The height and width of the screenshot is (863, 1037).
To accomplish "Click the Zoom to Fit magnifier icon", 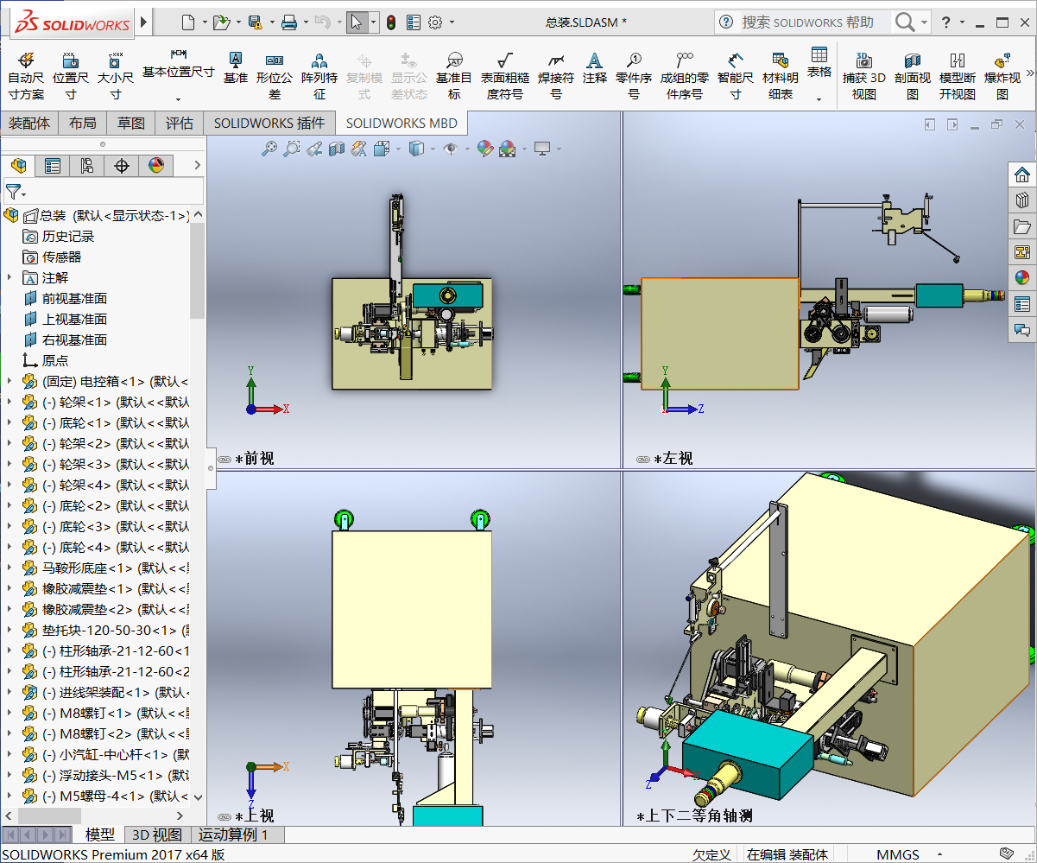I will pos(269,149).
